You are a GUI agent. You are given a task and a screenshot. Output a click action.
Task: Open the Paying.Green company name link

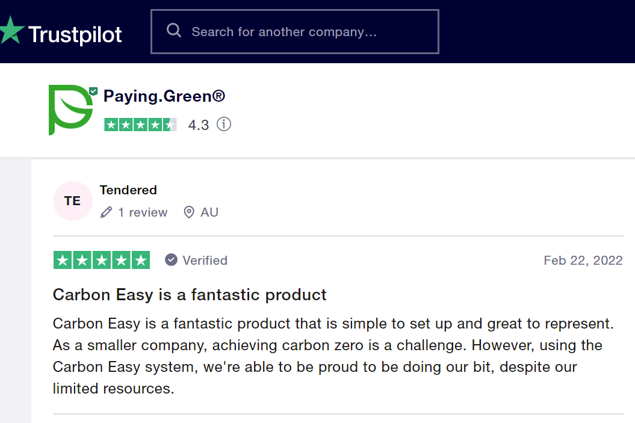[164, 96]
